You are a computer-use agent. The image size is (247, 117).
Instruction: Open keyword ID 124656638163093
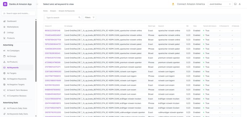pyautogui.click(x=53, y=49)
